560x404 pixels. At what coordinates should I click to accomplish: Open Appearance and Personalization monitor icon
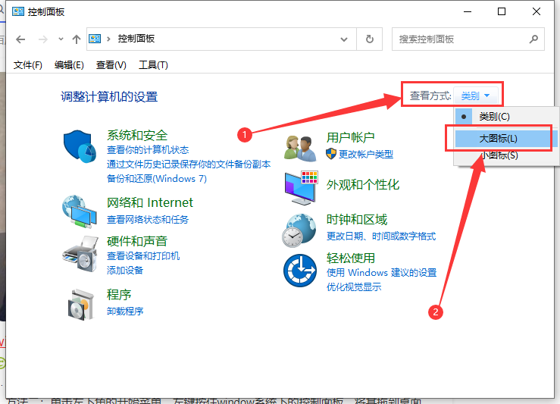[x=299, y=186]
